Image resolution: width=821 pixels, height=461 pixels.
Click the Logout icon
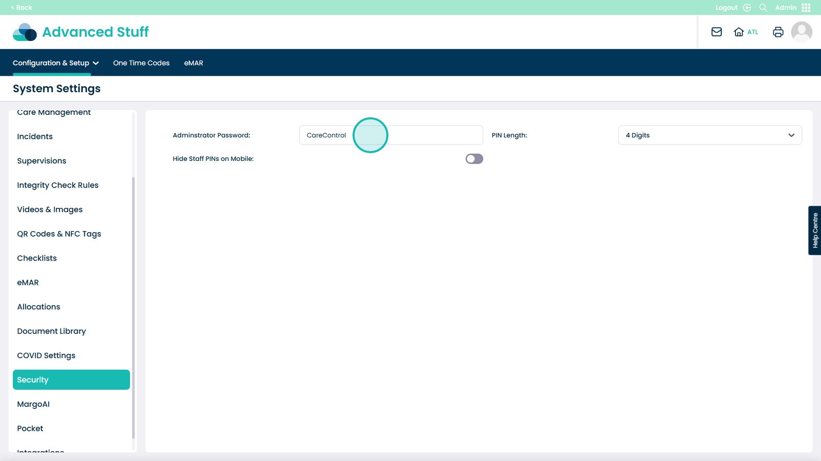[x=747, y=8]
